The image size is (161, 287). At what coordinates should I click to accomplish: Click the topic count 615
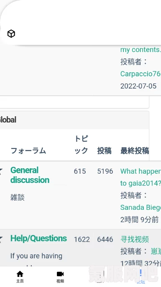point(80,171)
